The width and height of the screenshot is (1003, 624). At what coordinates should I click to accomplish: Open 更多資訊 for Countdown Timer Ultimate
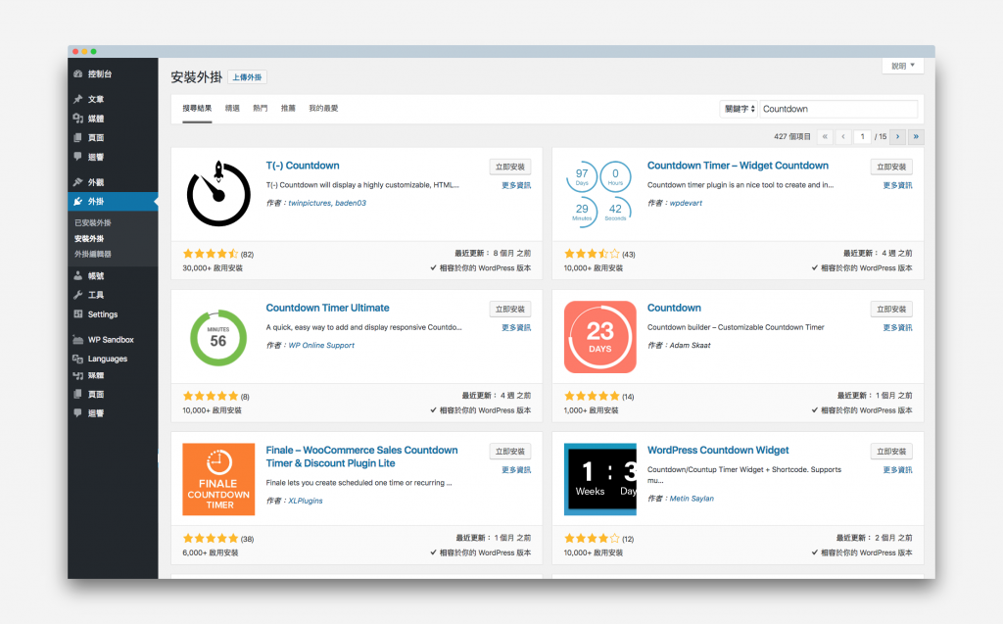click(x=516, y=328)
